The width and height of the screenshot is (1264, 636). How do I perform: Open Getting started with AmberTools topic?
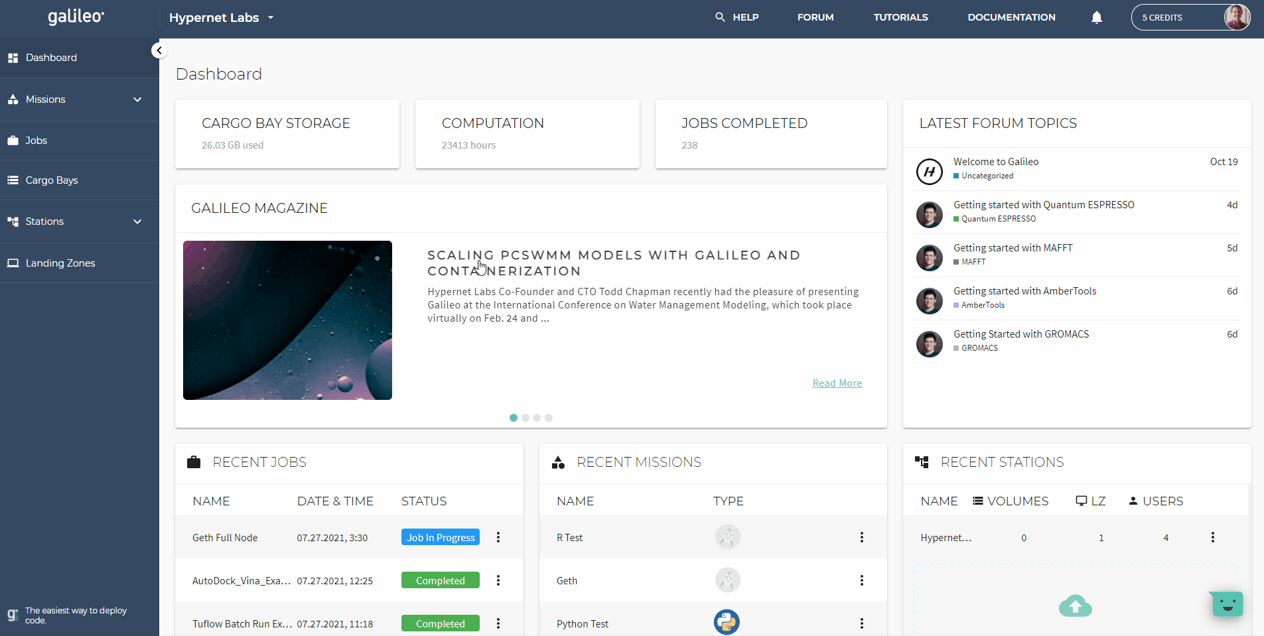pos(1024,291)
